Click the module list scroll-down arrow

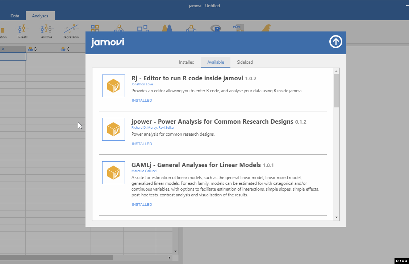click(x=336, y=217)
